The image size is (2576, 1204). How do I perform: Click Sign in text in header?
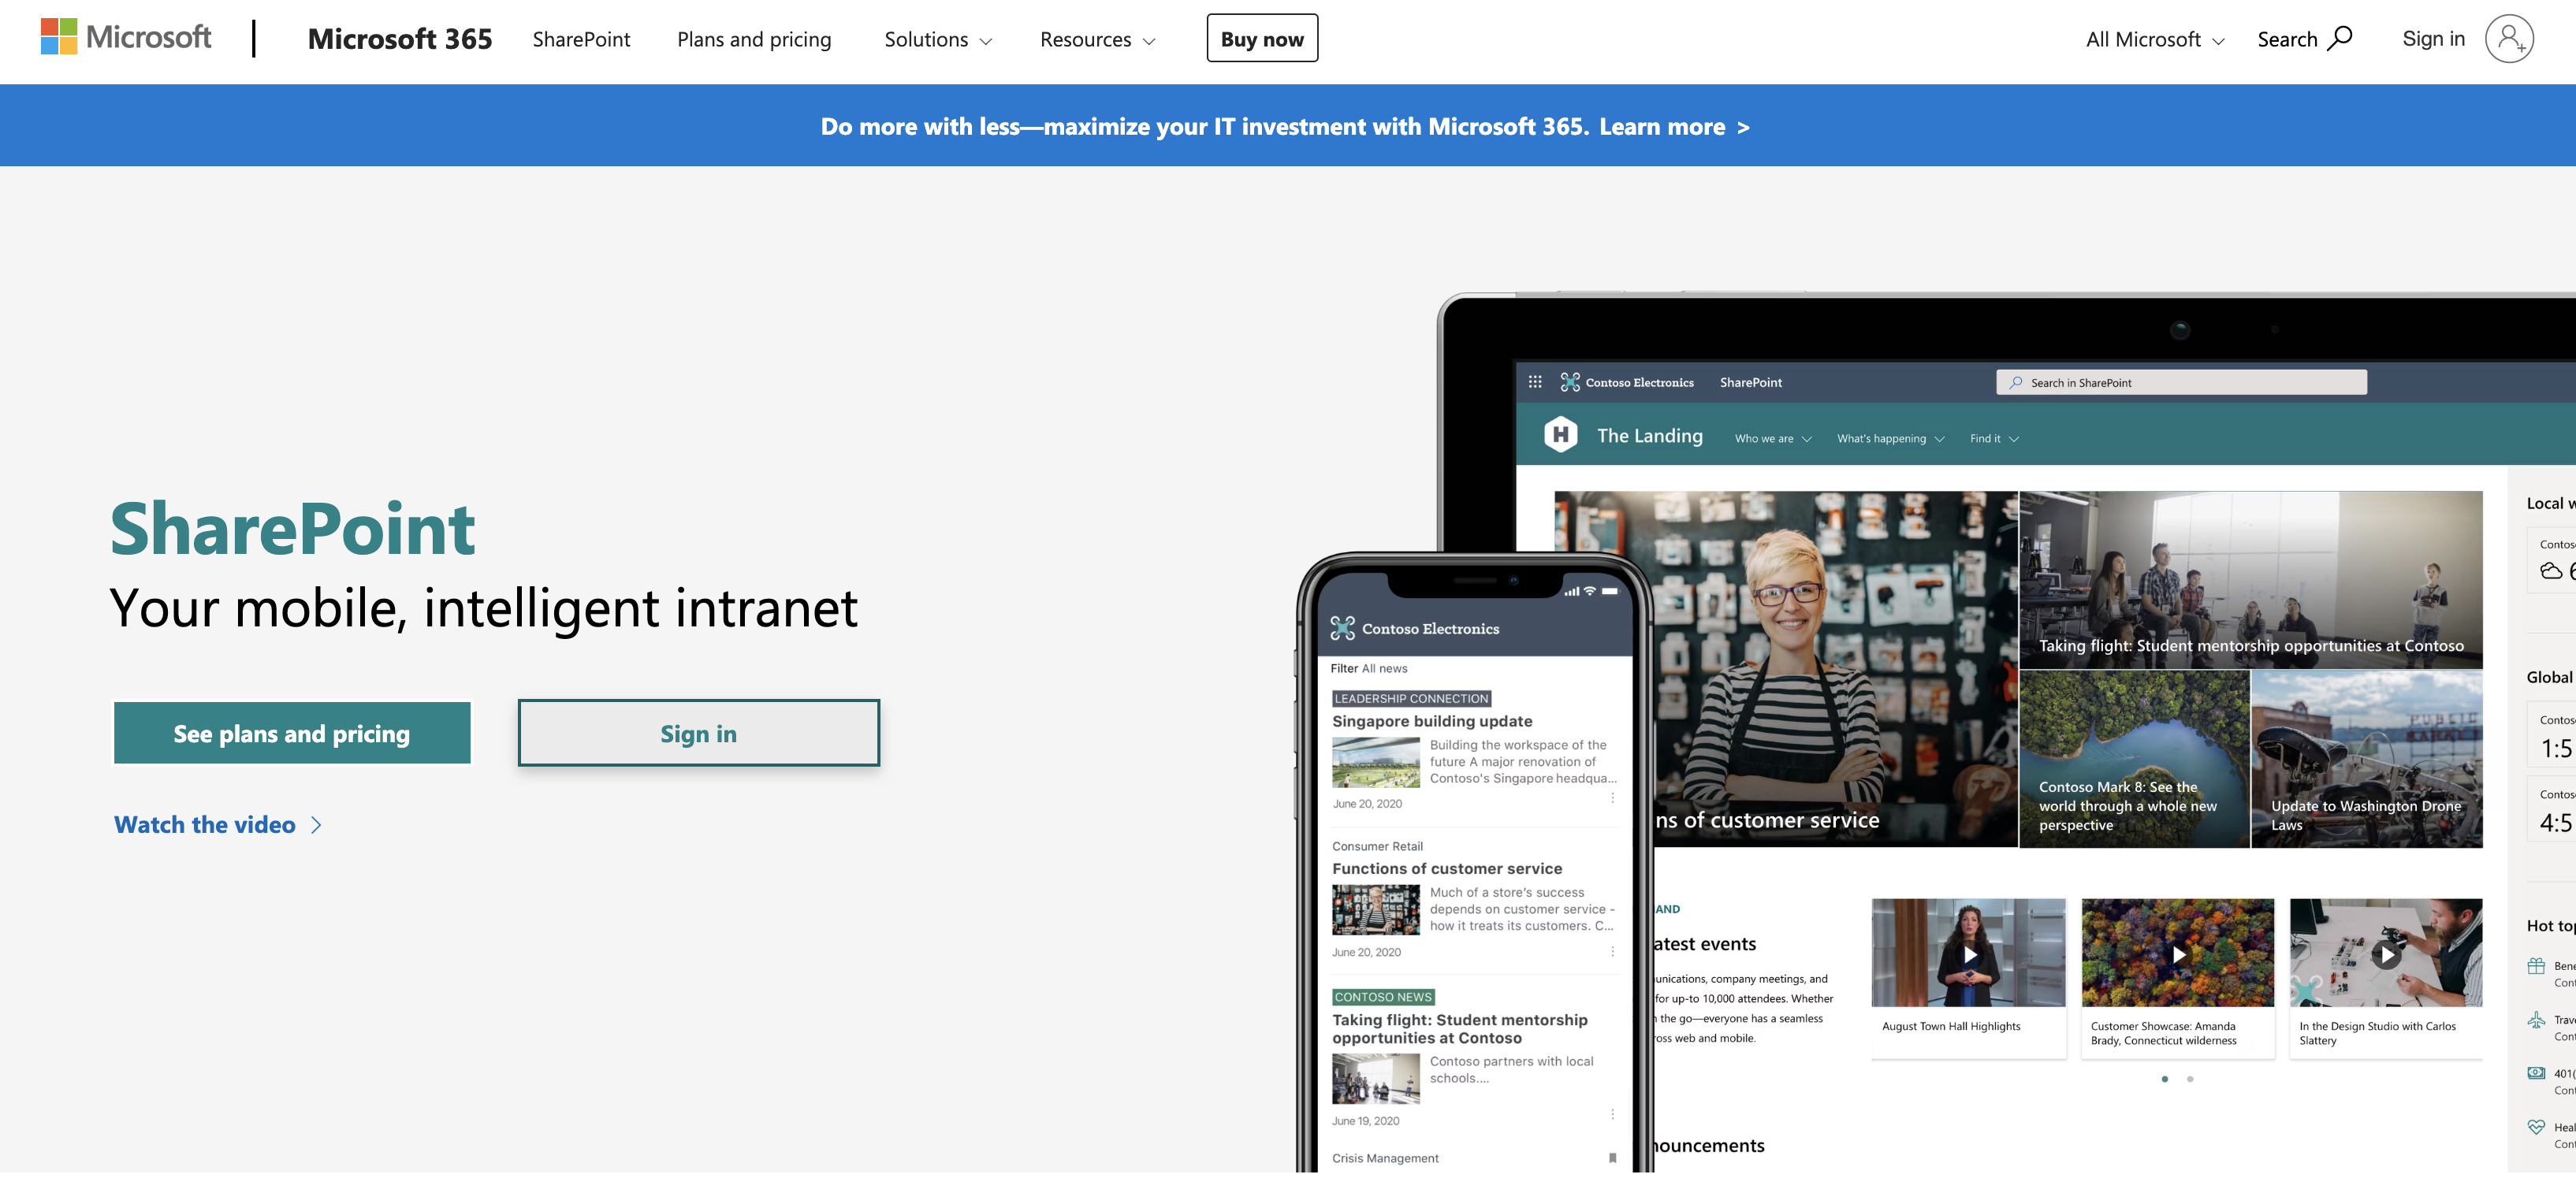(x=2433, y=38)
